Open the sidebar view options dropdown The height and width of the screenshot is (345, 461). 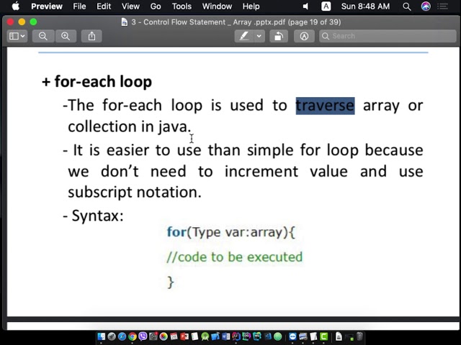click(x=17, y=36)
